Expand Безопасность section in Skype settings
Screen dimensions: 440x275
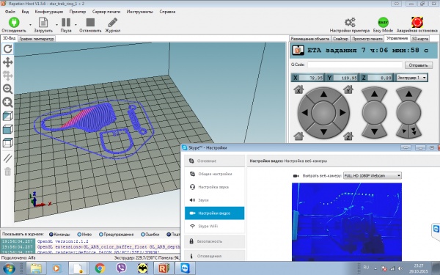tap(215, 241)
